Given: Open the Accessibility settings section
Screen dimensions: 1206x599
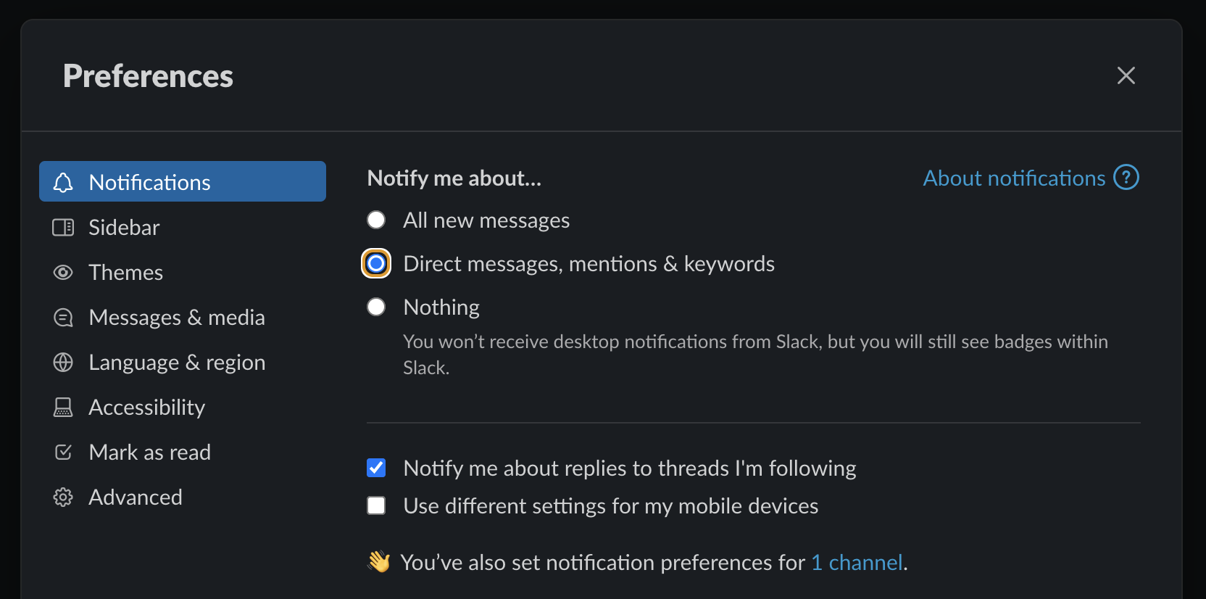Looking at the screenshot, I should coord(183,408).
